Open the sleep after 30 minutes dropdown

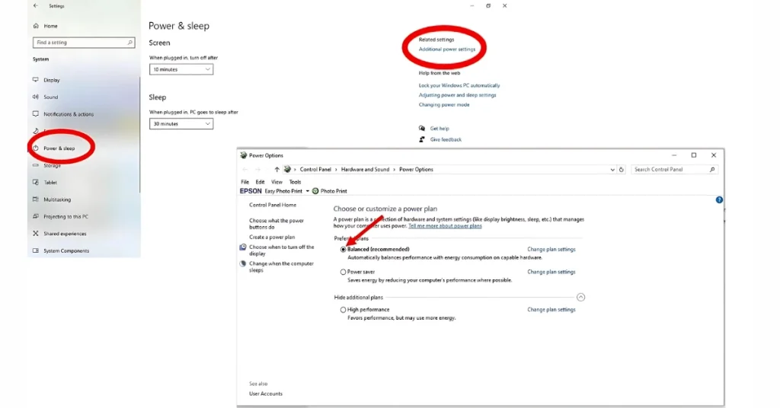(181, 124)
